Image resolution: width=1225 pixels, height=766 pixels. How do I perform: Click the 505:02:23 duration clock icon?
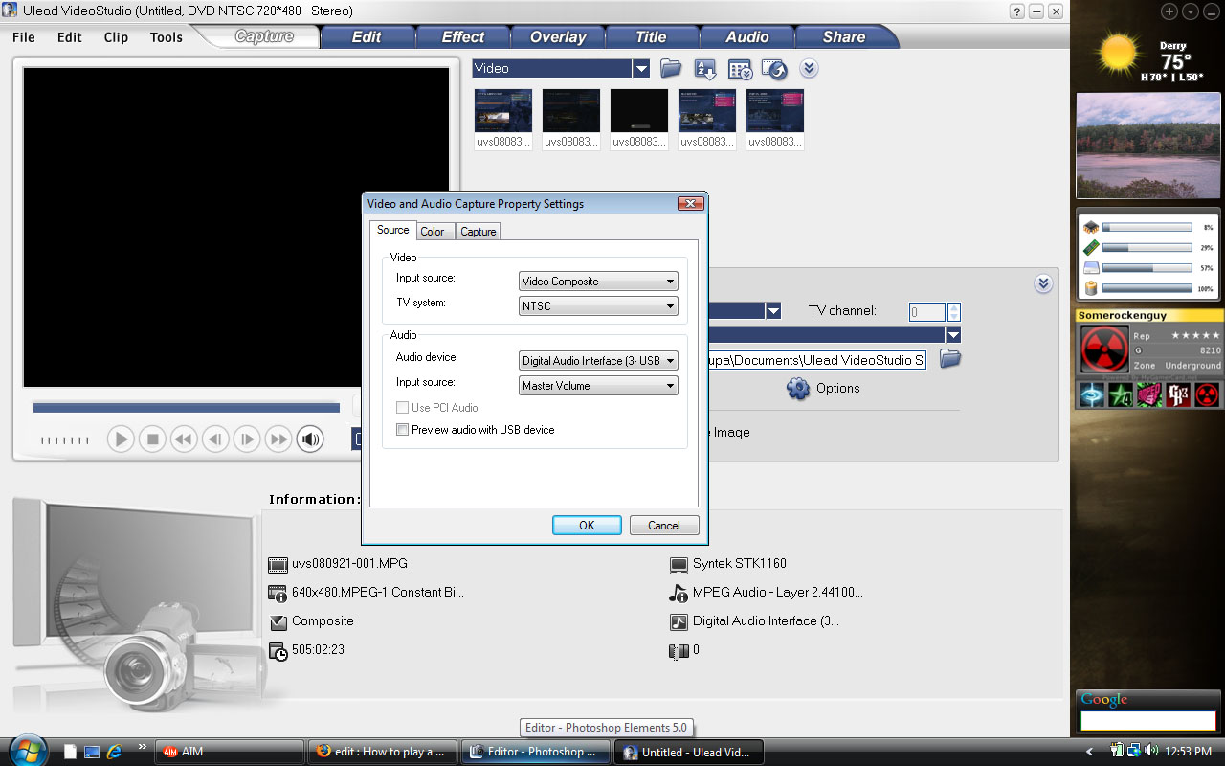(278, 651)
